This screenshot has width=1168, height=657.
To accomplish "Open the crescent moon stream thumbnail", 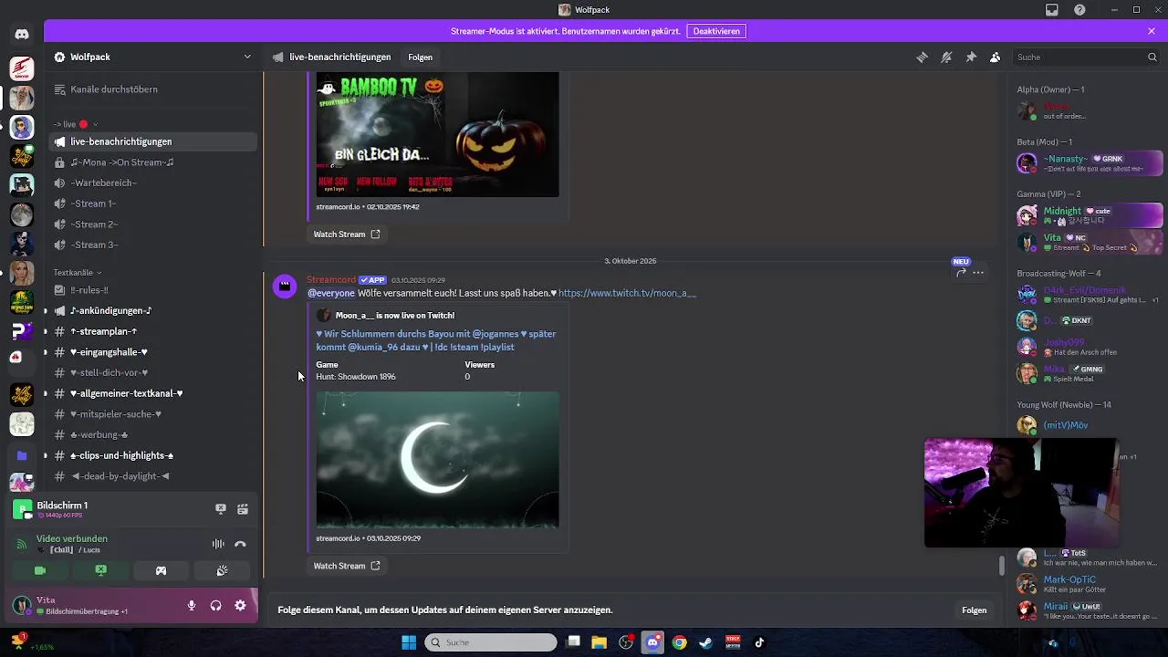I will coord(437,460).
